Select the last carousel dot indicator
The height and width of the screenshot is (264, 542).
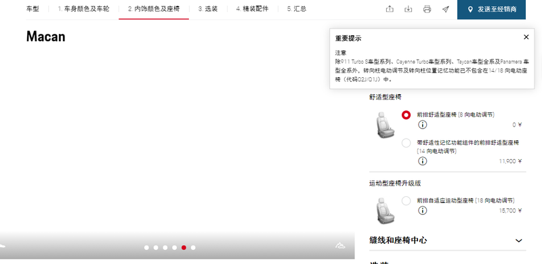point(193,247)
